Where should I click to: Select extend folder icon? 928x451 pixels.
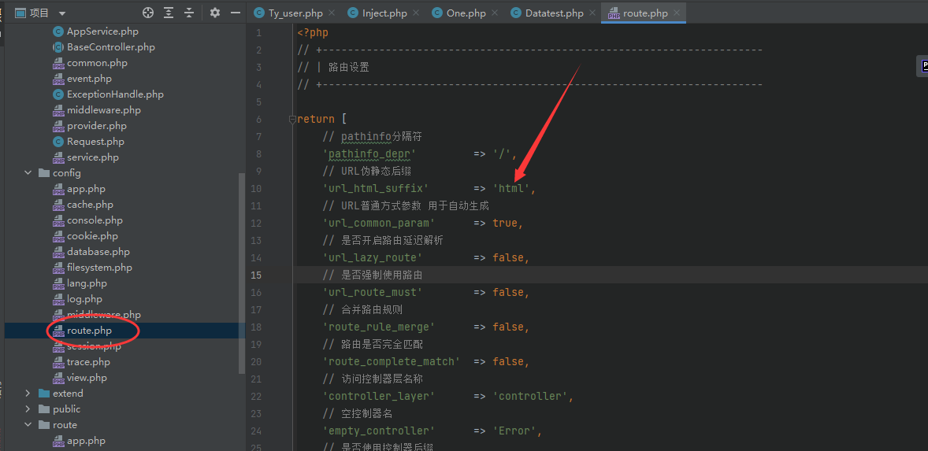(44, 393)
